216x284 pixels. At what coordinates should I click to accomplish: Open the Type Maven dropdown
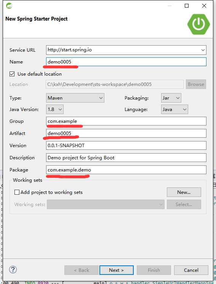click(75, 98)
